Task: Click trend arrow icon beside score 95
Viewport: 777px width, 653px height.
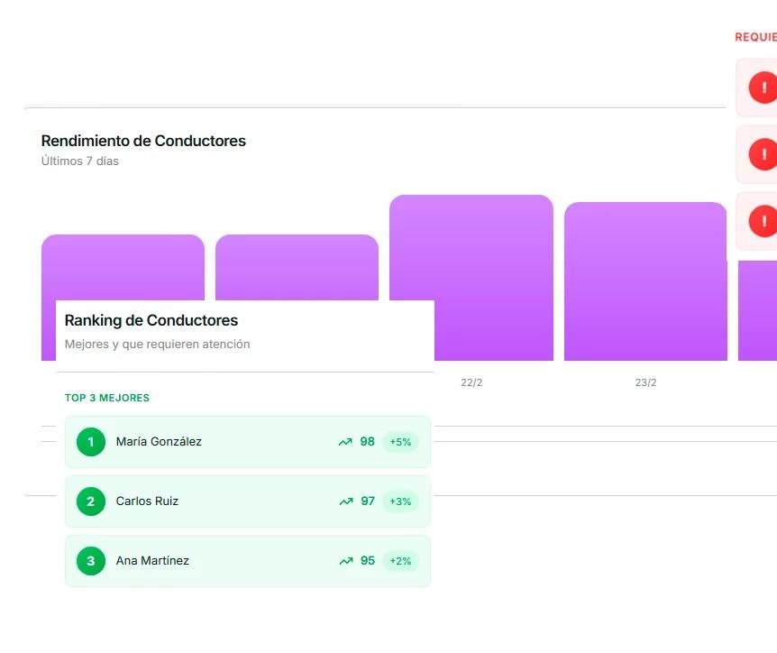Action: [346, 561]
